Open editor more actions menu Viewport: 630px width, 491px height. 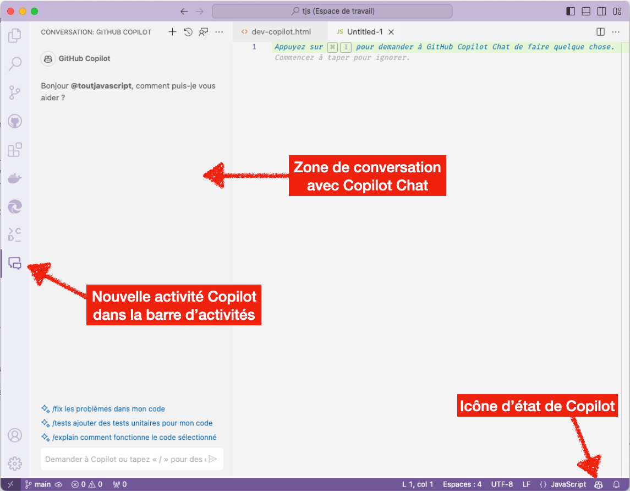click(616, 32)
